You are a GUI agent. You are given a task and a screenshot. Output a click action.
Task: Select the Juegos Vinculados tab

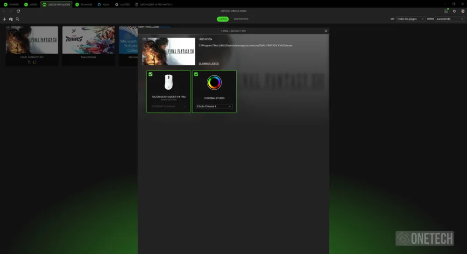[x=57, y=5]
